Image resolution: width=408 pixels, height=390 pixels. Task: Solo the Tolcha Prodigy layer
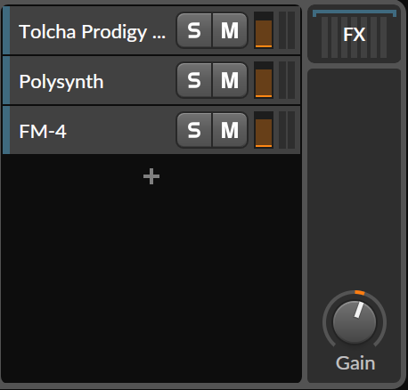tap(194, 30)
